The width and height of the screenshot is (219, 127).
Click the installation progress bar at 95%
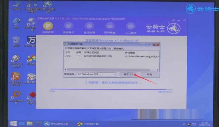(x=111, y=89)
